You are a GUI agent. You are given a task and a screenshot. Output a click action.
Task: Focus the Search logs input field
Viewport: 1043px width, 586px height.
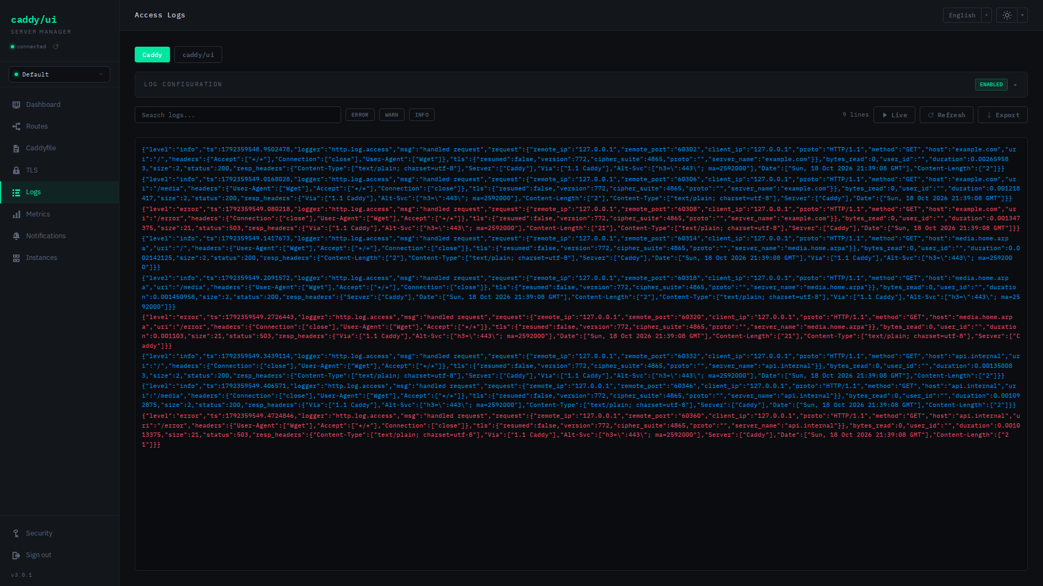(238, 115)
